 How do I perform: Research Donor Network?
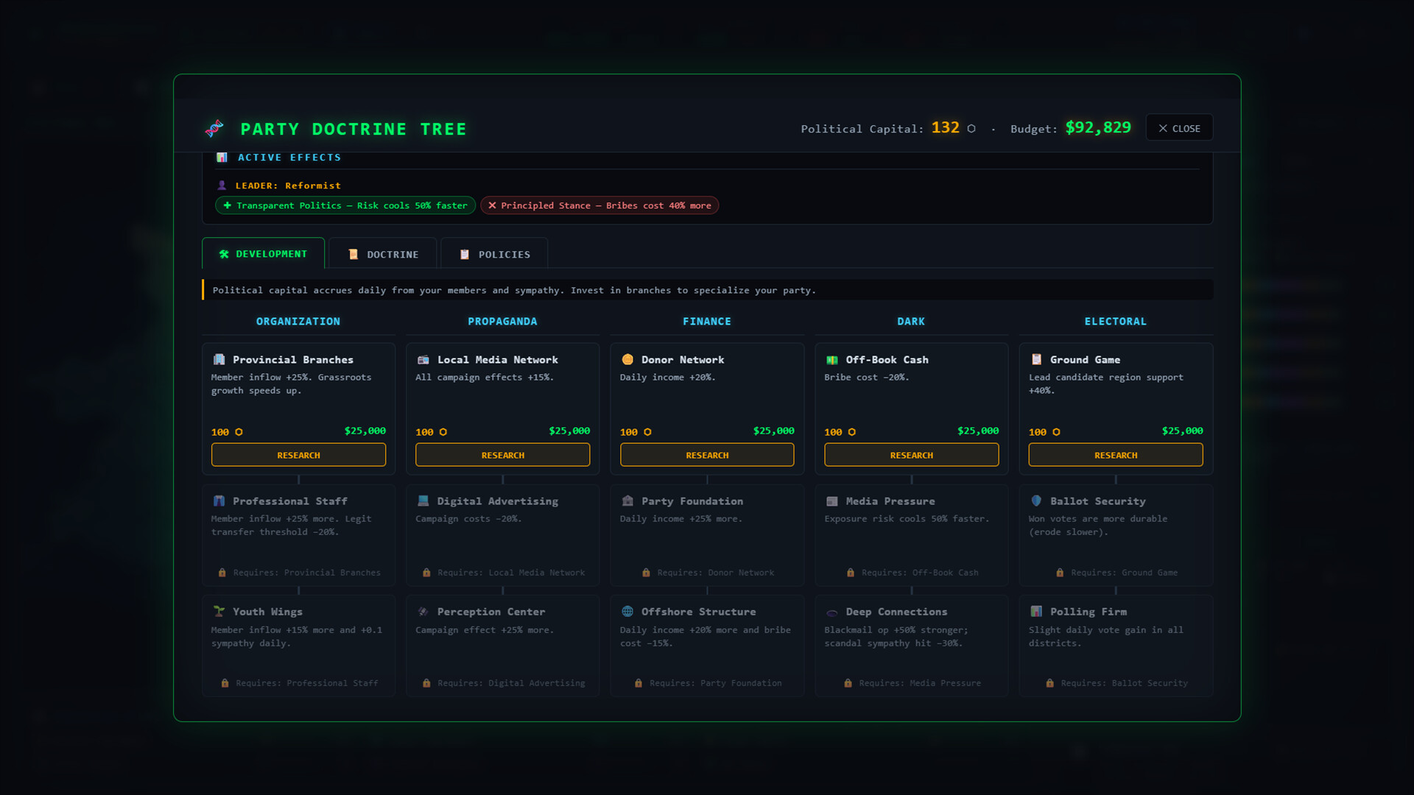pyautogui.click(x=707, y=455)
